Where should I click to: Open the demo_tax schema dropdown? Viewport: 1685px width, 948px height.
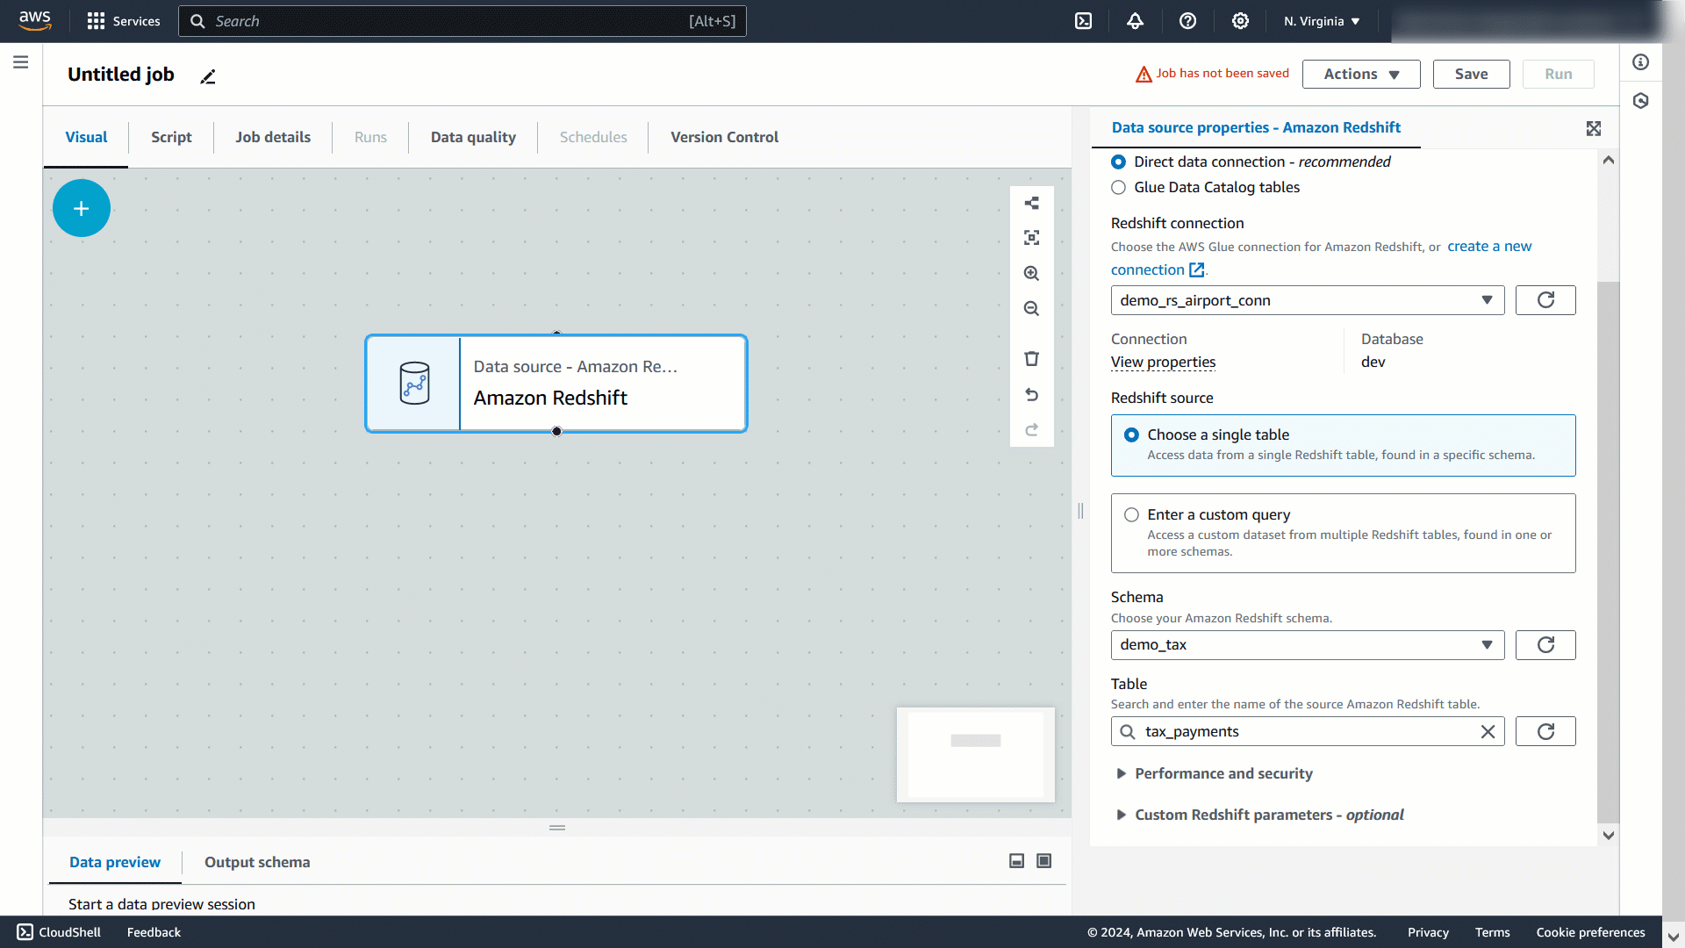(1307, 645)
